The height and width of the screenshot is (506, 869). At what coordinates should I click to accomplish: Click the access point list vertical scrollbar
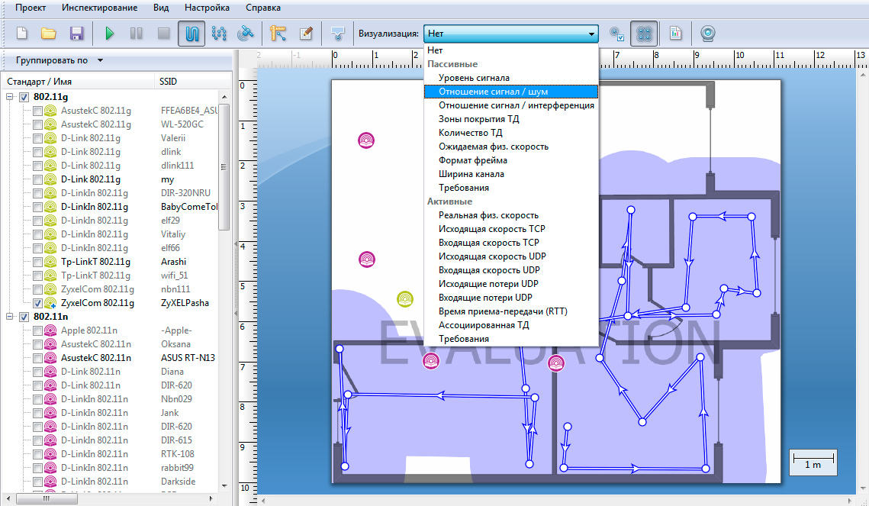224,168
